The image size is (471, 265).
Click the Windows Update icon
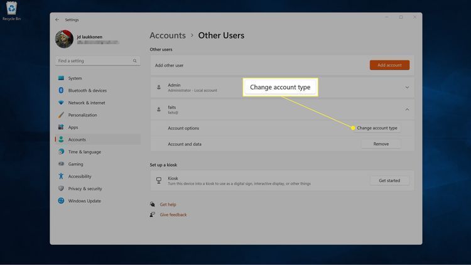[61, 201]
